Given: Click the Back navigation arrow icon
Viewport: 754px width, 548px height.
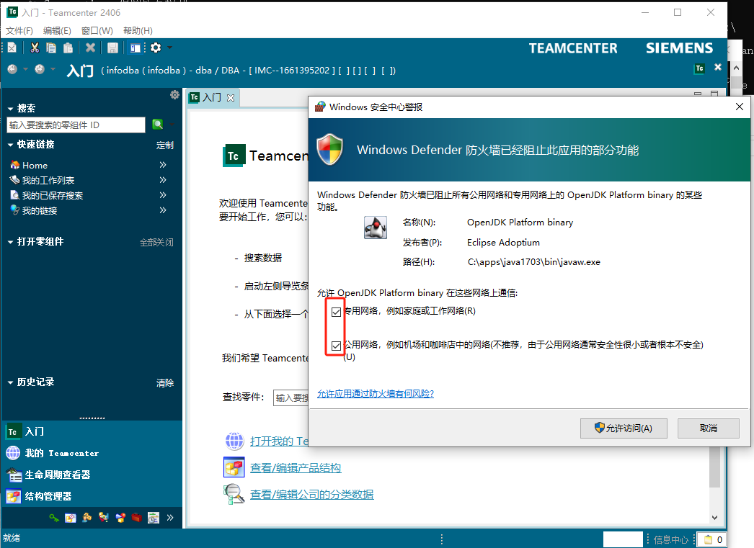Looking at the screenshot, I should (12, 70).
